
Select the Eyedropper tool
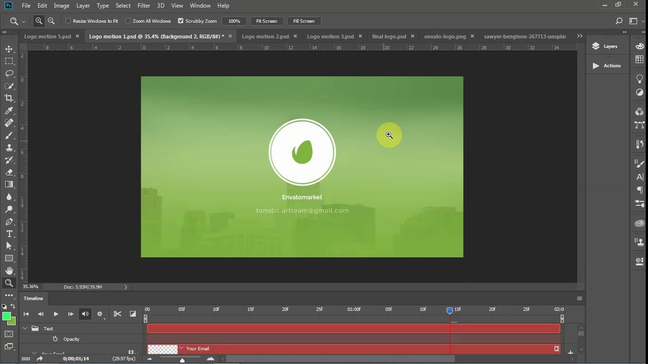[9, 110]
